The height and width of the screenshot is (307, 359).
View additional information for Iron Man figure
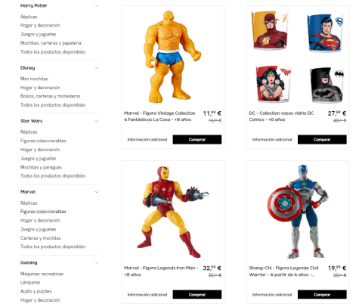click(147, 295)
